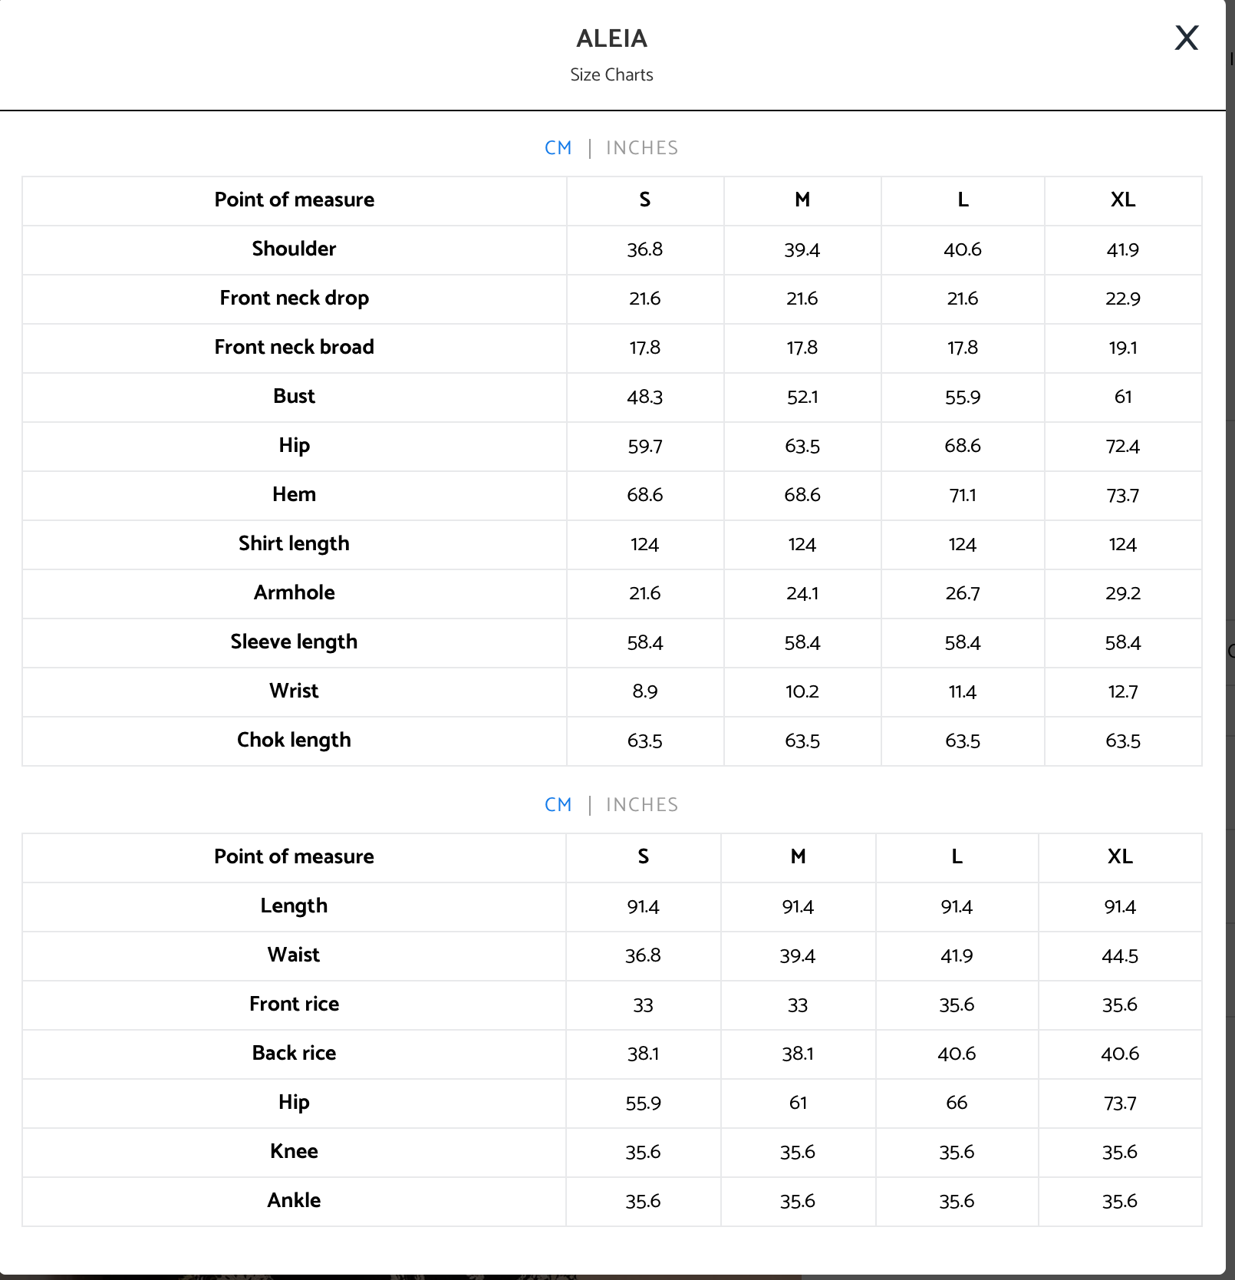Click the Chok length row label
1235x1280 pixels.
[295, 740]
